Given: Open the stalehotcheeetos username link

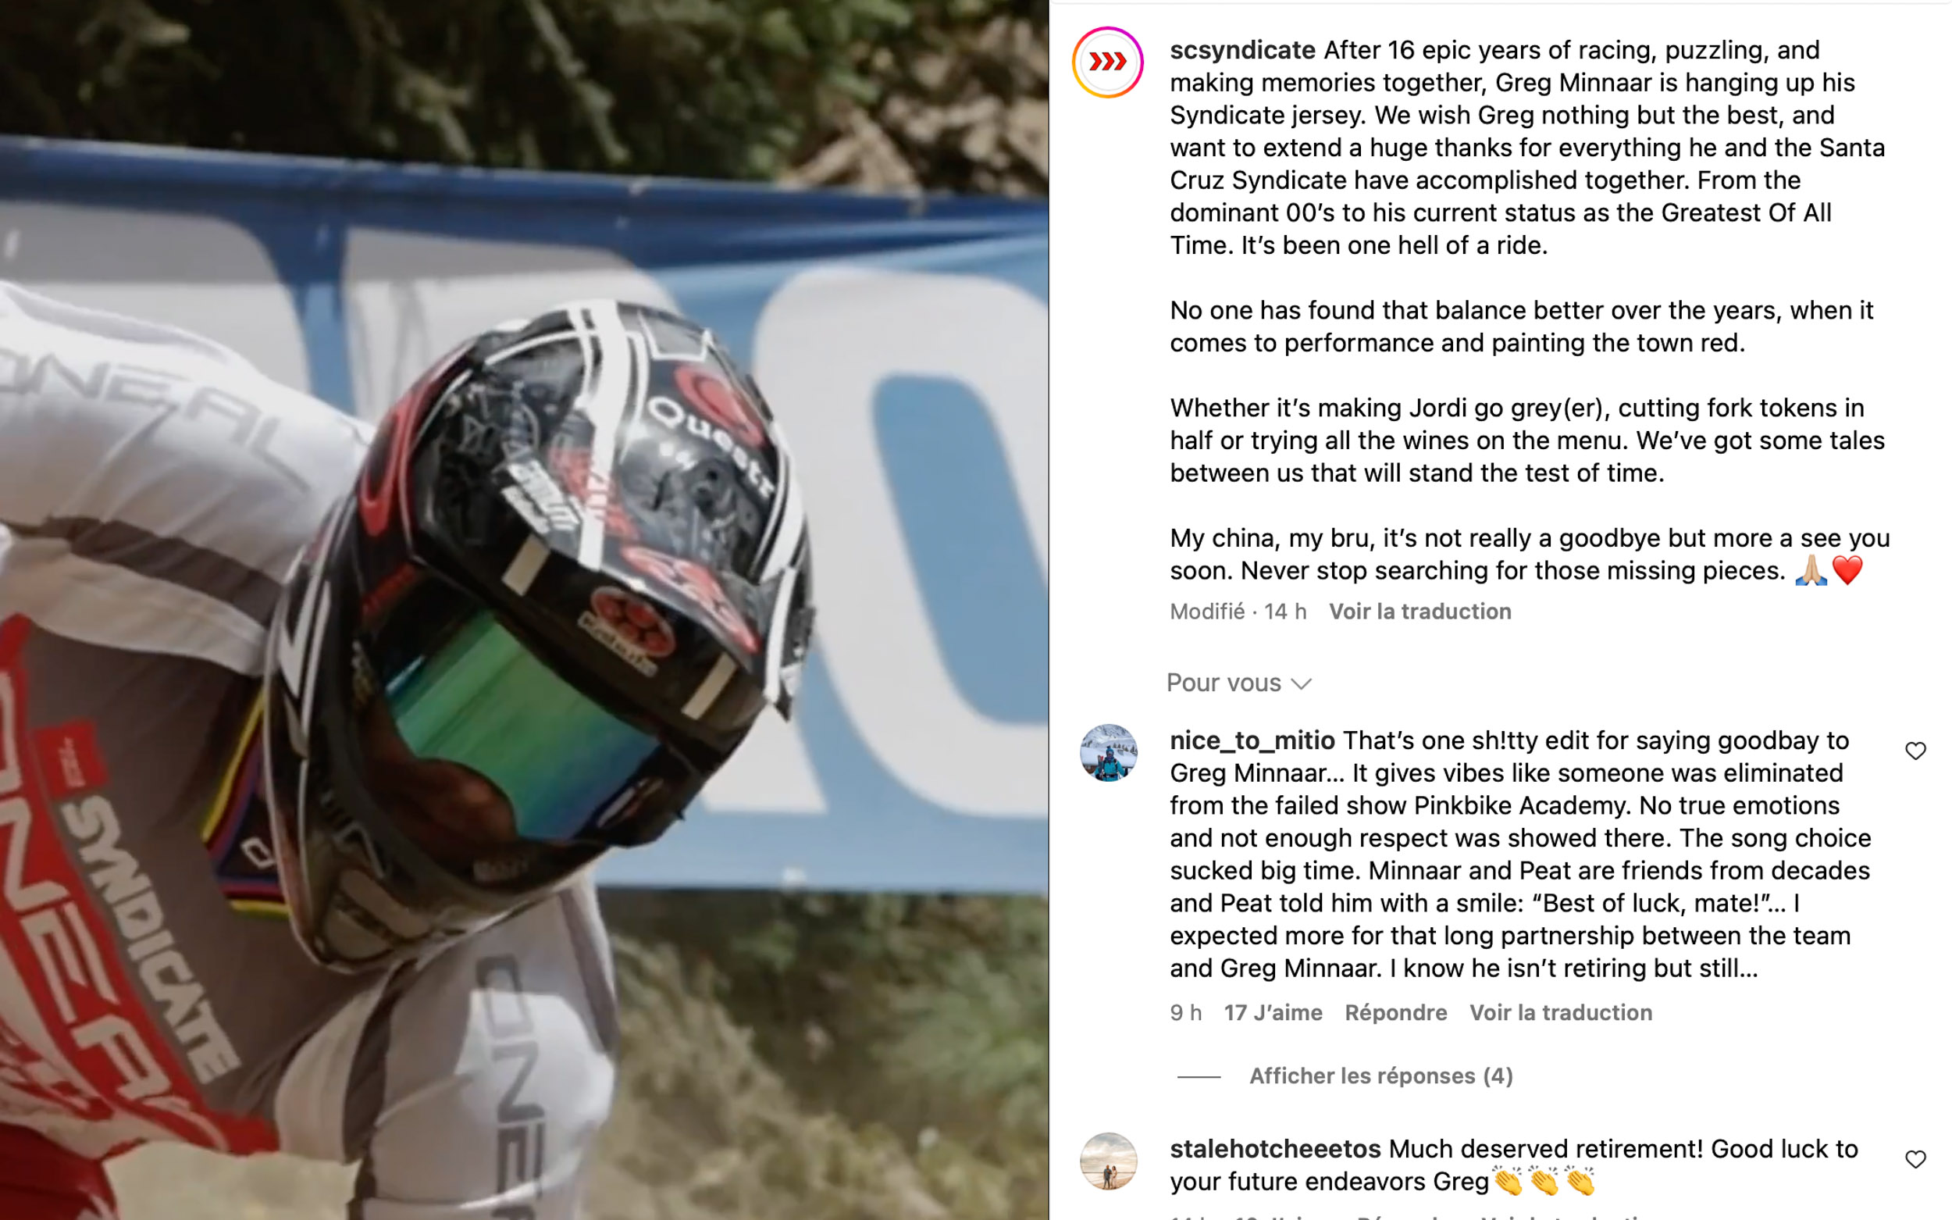Looking at the screenshot, I should pos(1275,1149).
